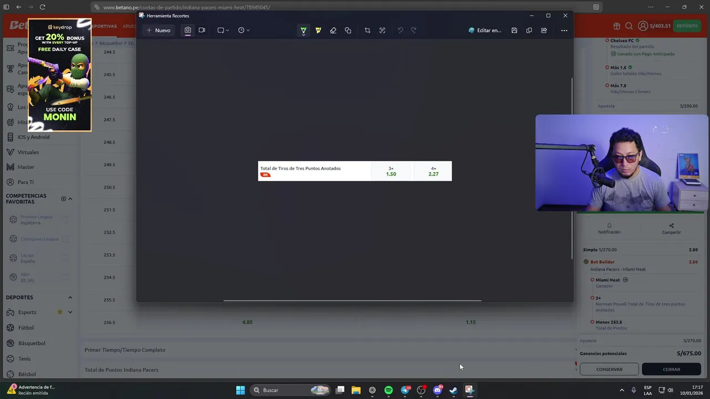
Task: Click the undo arrow in Snipping Tool
Action: point(400,30)
